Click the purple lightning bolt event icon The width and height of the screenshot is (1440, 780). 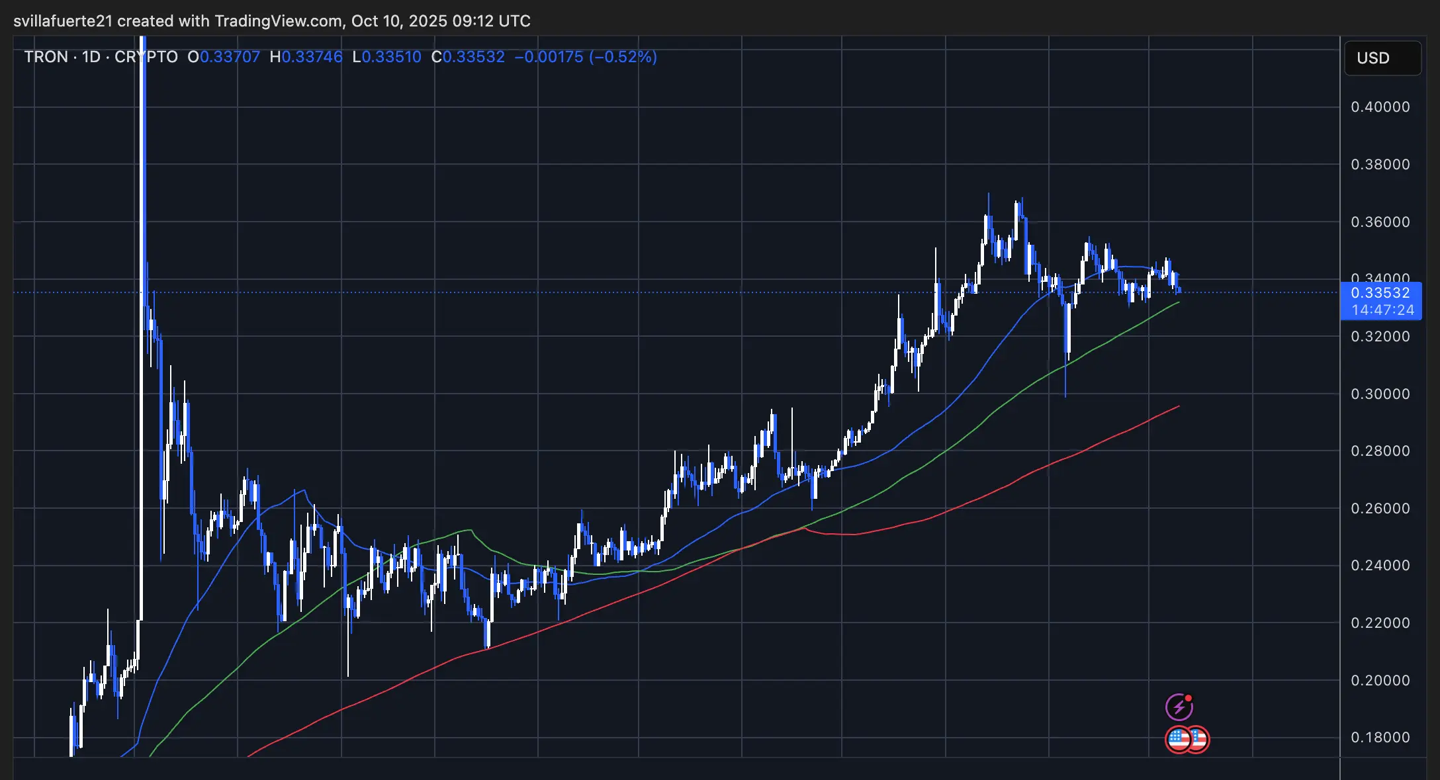(1179, 707)
